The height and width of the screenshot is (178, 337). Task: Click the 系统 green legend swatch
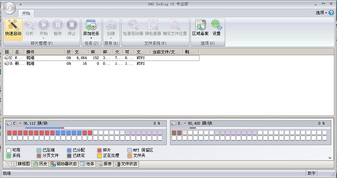tap(9, 155)
